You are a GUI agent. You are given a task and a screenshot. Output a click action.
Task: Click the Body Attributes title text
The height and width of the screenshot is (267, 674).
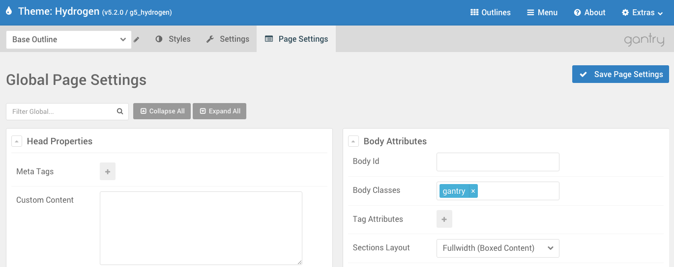(x=395, y=141)
